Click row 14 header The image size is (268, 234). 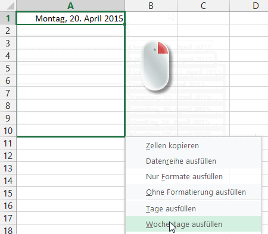coord(8,180)
